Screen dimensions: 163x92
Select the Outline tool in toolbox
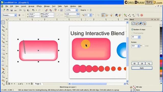3,76
